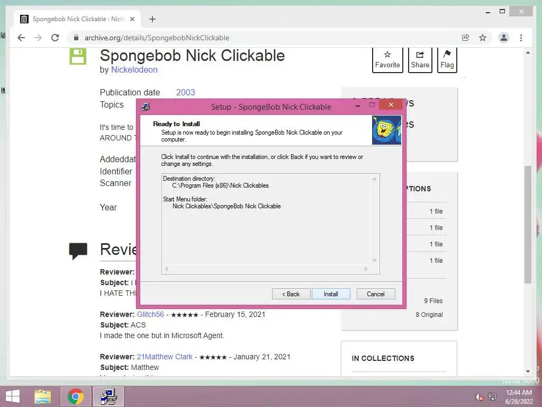Click Install in the Setup dialog
Image resolution: width=542 pixels, height=407 pixels.
pos(331,294)
